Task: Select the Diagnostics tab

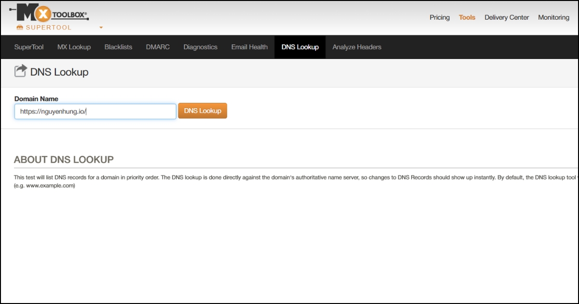Action: coord(200,47)
